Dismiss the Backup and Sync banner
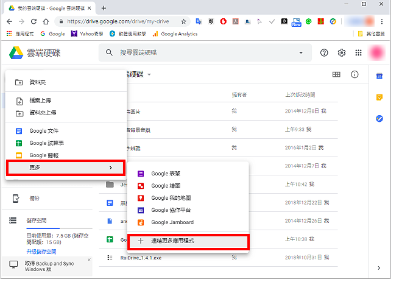This screenshot has width=399, height=282. pos(89,260)
